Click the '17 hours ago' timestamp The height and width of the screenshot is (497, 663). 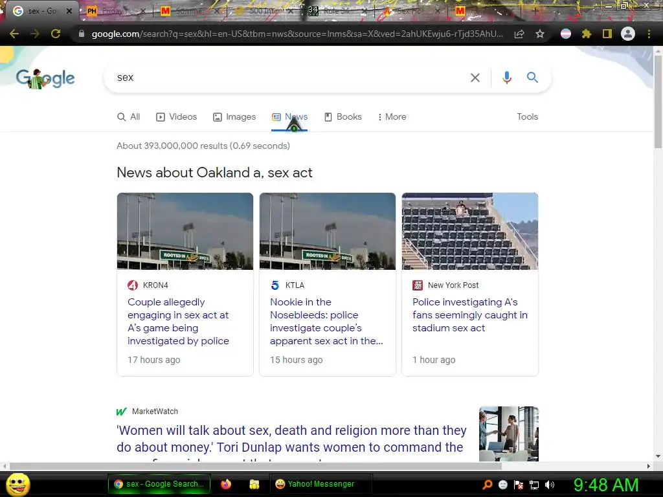pyautogui.click(x=154, y=360)
